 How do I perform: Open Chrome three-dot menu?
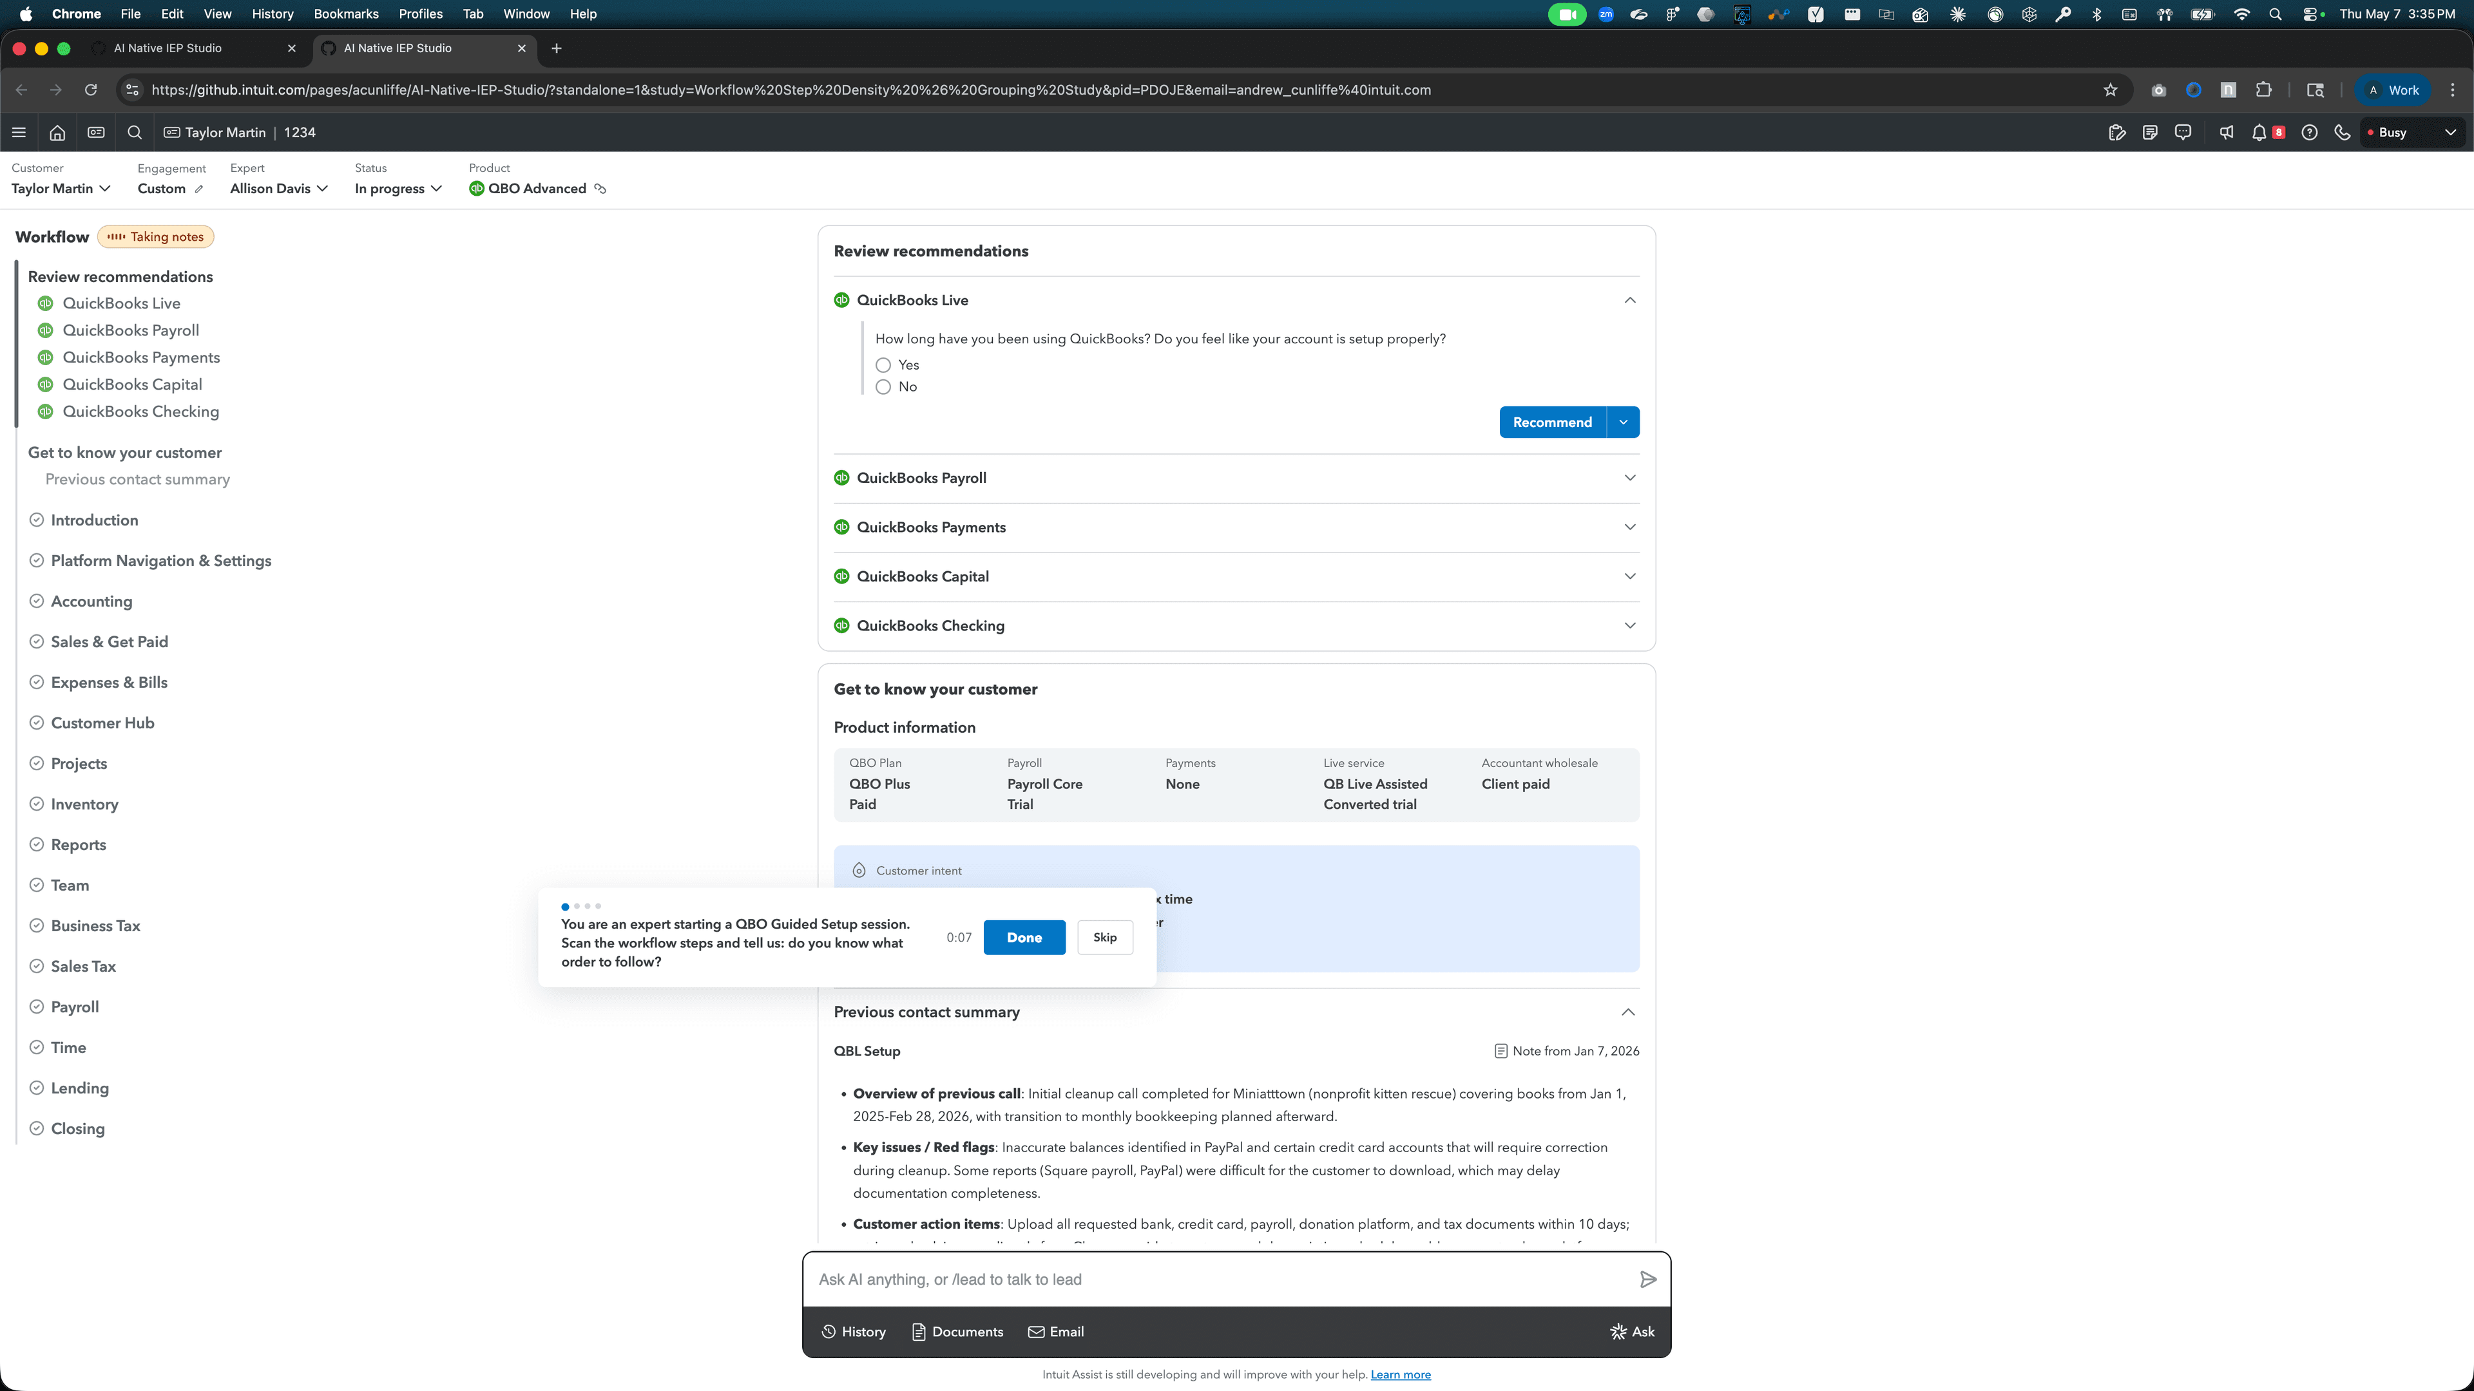point(2453,90)
